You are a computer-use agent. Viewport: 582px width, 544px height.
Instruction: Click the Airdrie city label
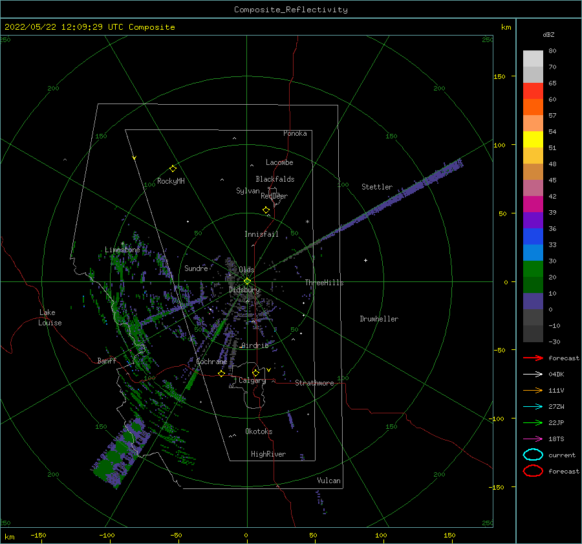255,345
